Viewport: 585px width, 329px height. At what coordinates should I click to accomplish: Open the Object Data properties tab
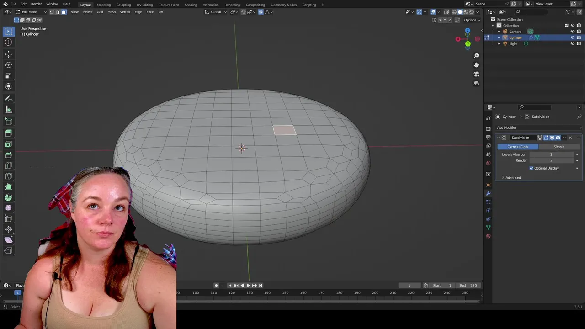pos(488,228)
